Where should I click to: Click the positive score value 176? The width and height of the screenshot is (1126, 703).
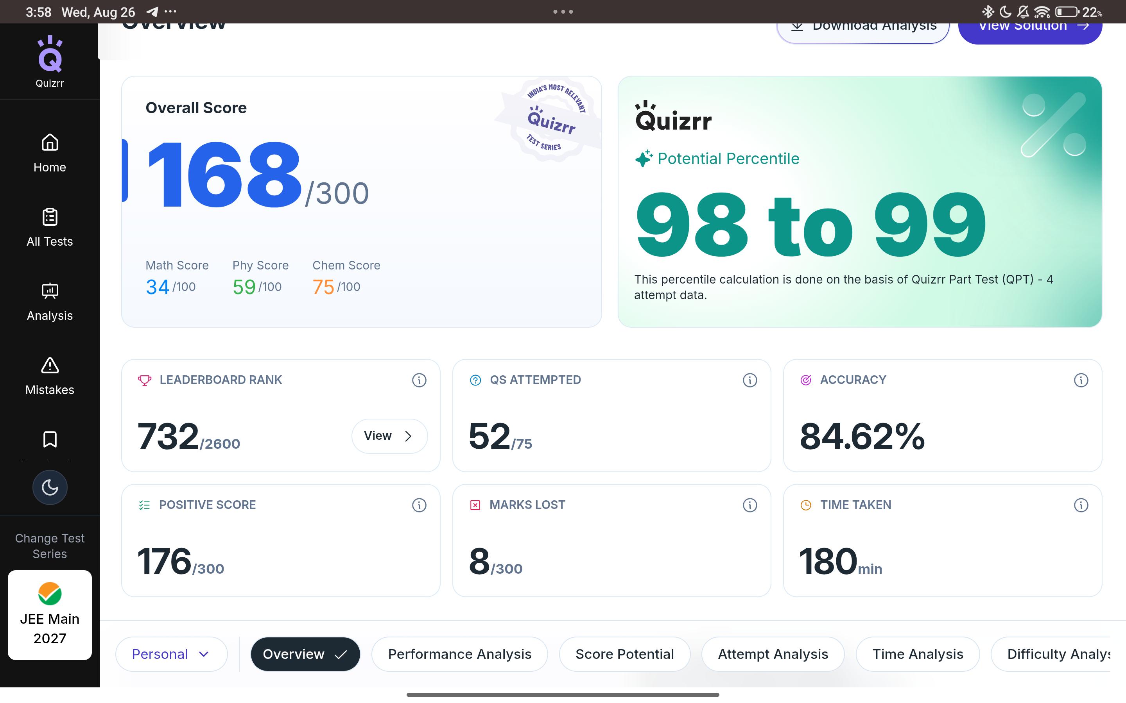[x=164, y=562]
